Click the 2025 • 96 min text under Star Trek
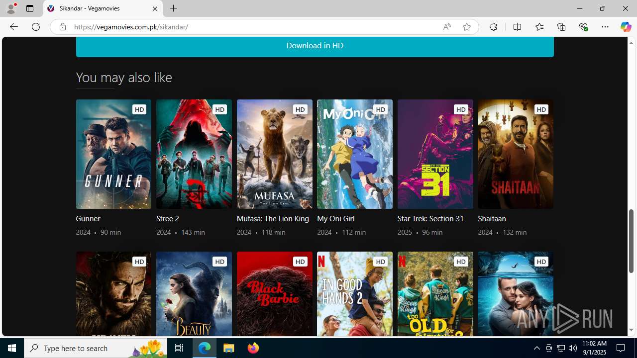637x358 pixels. [420, 232]
